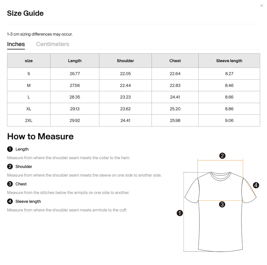Click the S size row label
Screen dimensions: 267x265
(29, 73)
